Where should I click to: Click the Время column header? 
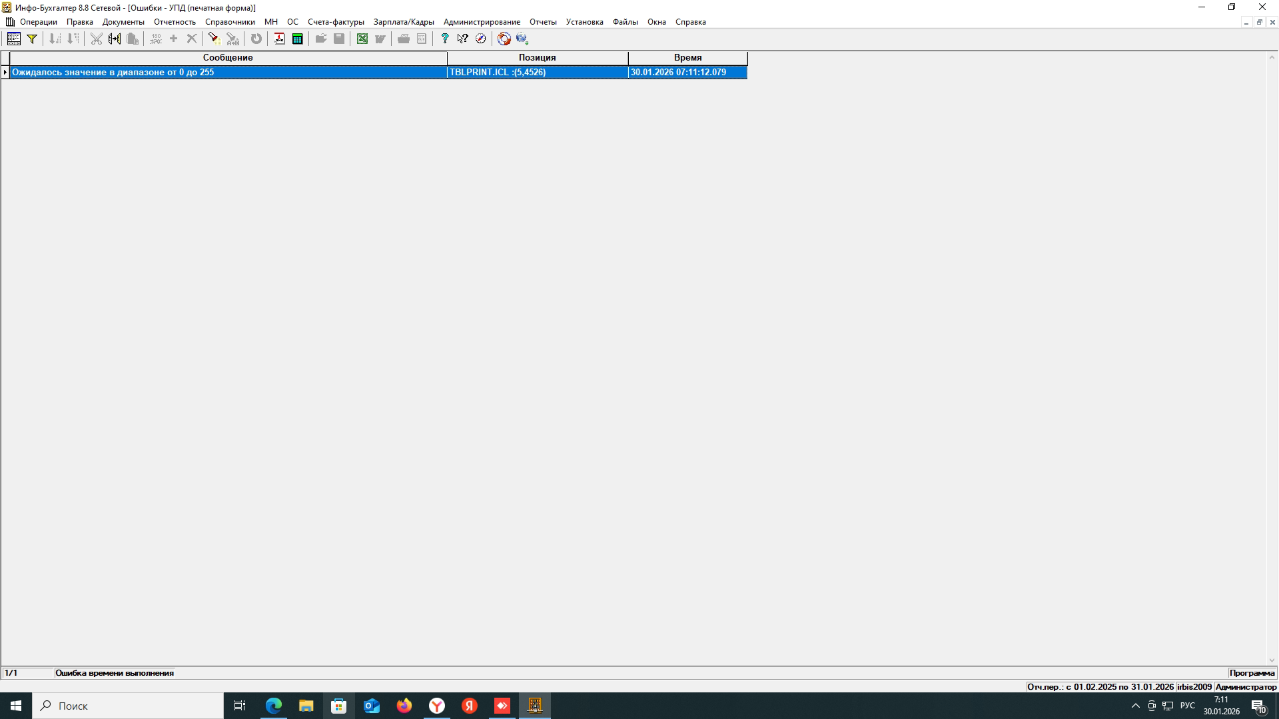coord(687,58)
